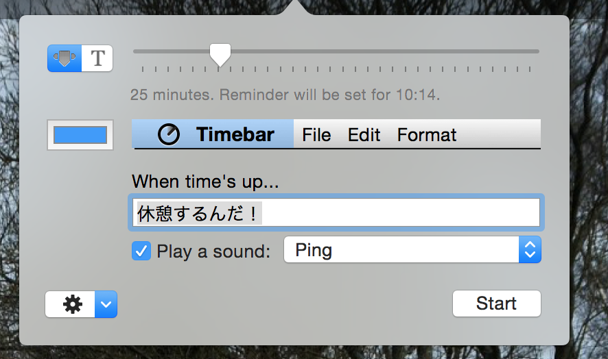Screen dimensions: 608x359
Task: Click the duration slider handle
Action: coord(220,55)
